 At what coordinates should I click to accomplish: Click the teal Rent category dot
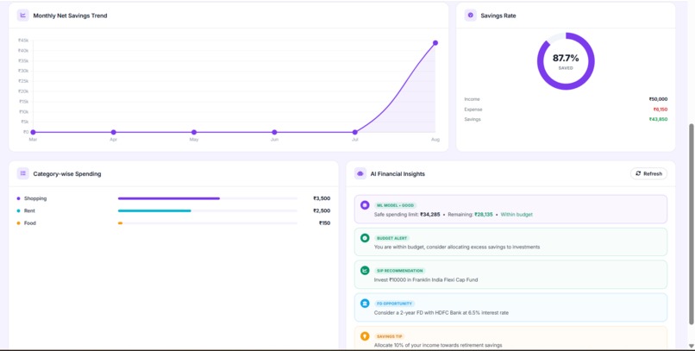pyautogui.click(x=19, y=211)
